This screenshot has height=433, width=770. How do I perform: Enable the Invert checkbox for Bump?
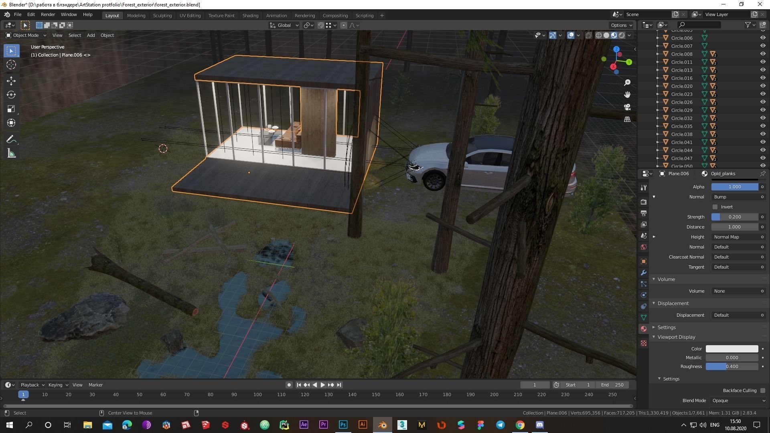(715, 207)
